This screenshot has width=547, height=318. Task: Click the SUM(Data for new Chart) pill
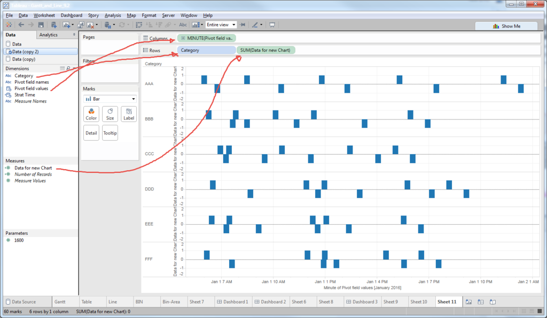265,50
